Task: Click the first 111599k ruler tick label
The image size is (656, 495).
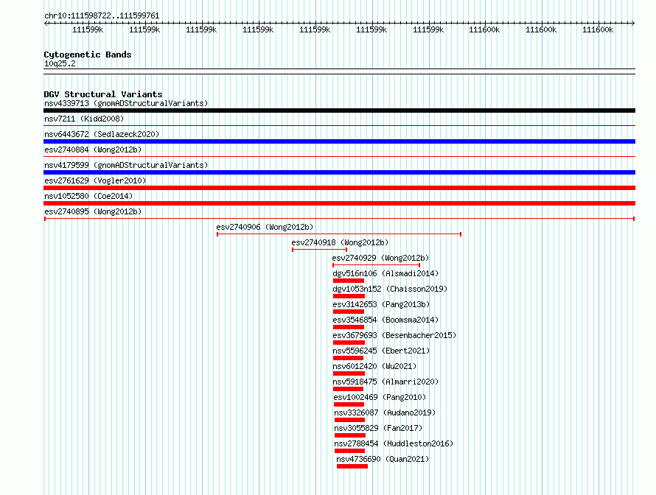Action: (x=88, y=29)
